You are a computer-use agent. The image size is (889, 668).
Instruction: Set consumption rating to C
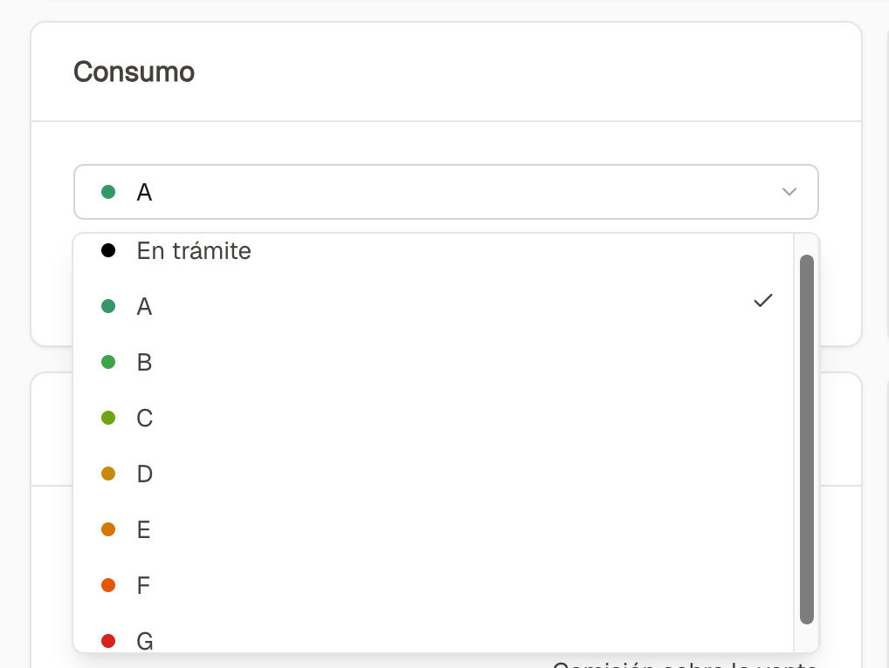145,418
